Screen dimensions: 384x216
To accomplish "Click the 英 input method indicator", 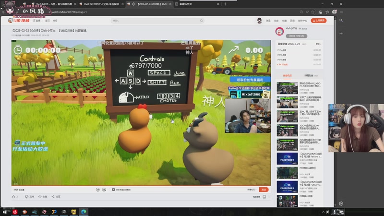I will pyautogui.click(x=328, y=212).
